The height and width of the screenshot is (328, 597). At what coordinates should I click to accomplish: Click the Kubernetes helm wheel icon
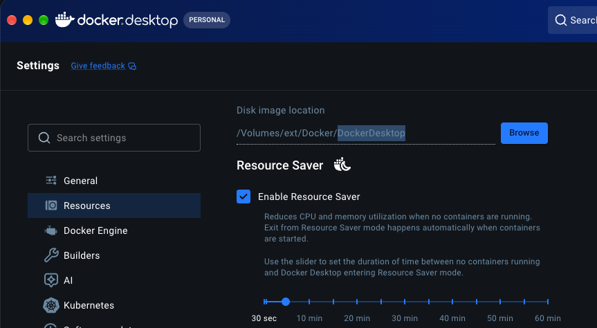[51, 305]
